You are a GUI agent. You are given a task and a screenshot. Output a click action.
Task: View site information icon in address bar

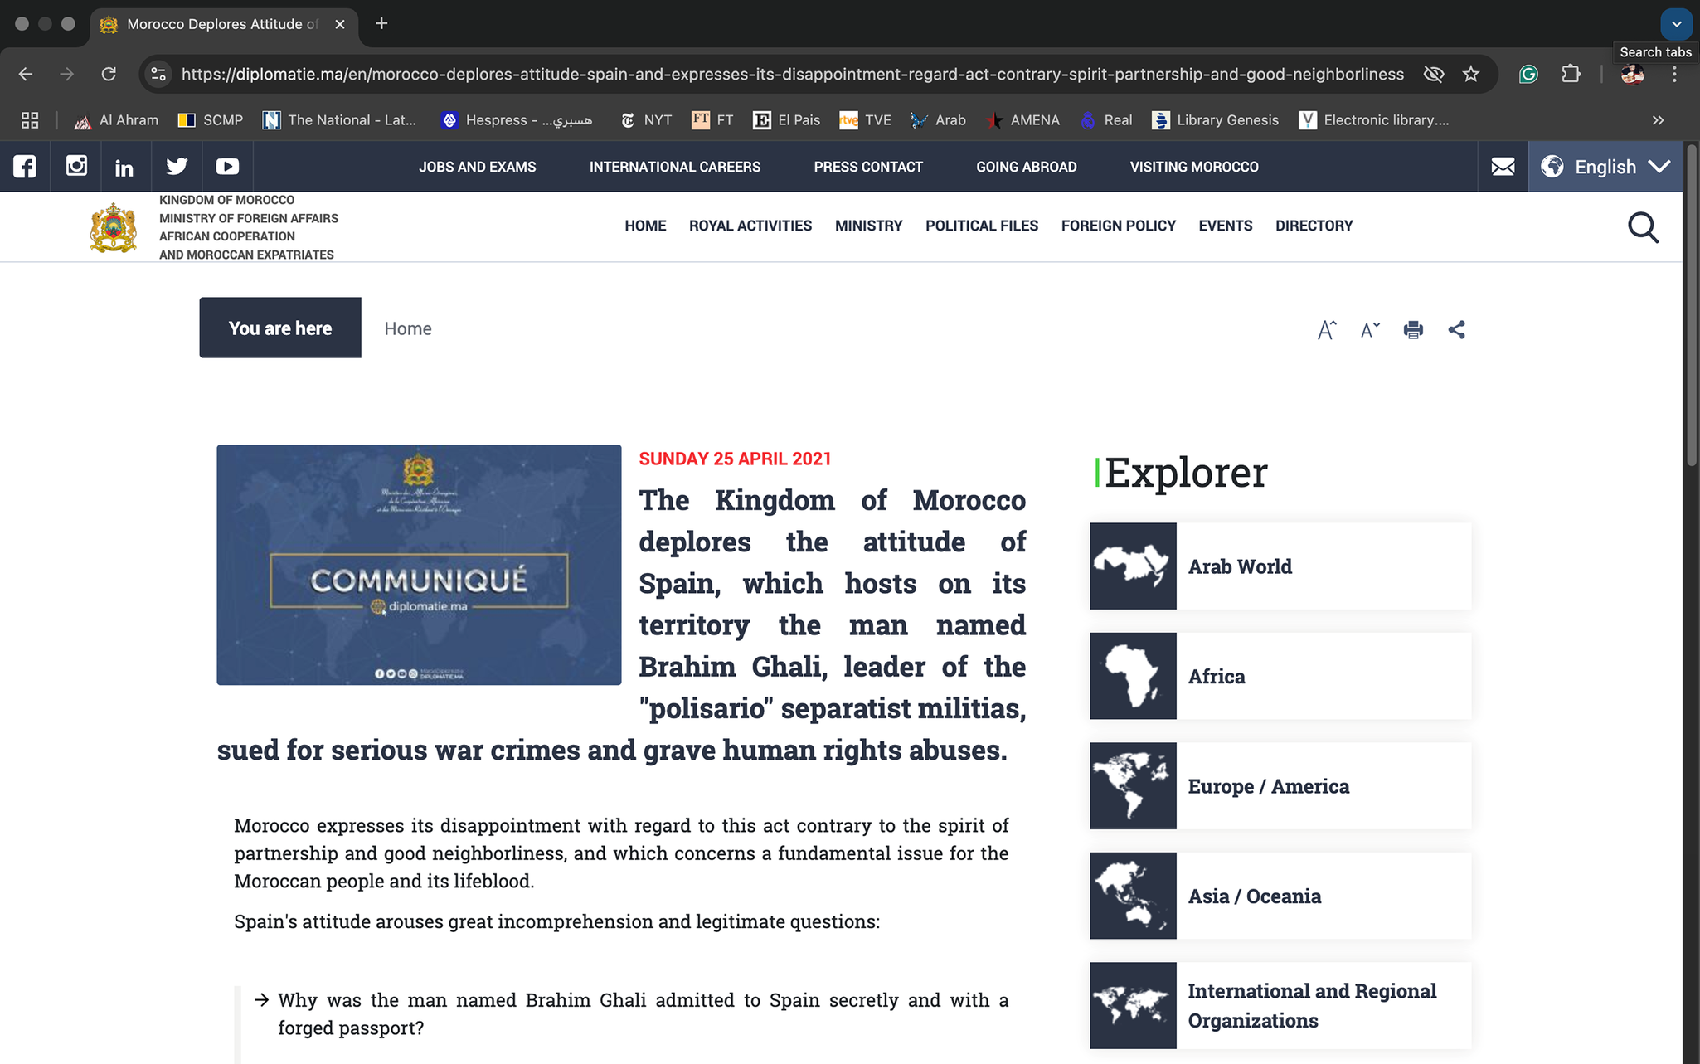158,74
